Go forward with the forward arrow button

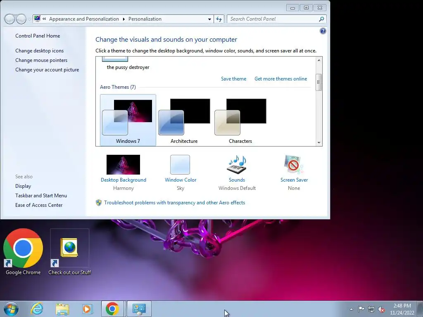pos(21,19)
